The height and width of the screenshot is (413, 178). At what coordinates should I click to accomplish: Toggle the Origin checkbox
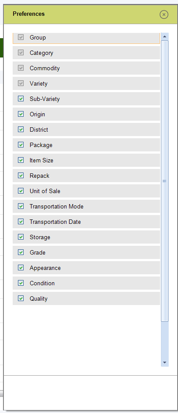click(x=21, y=114)
